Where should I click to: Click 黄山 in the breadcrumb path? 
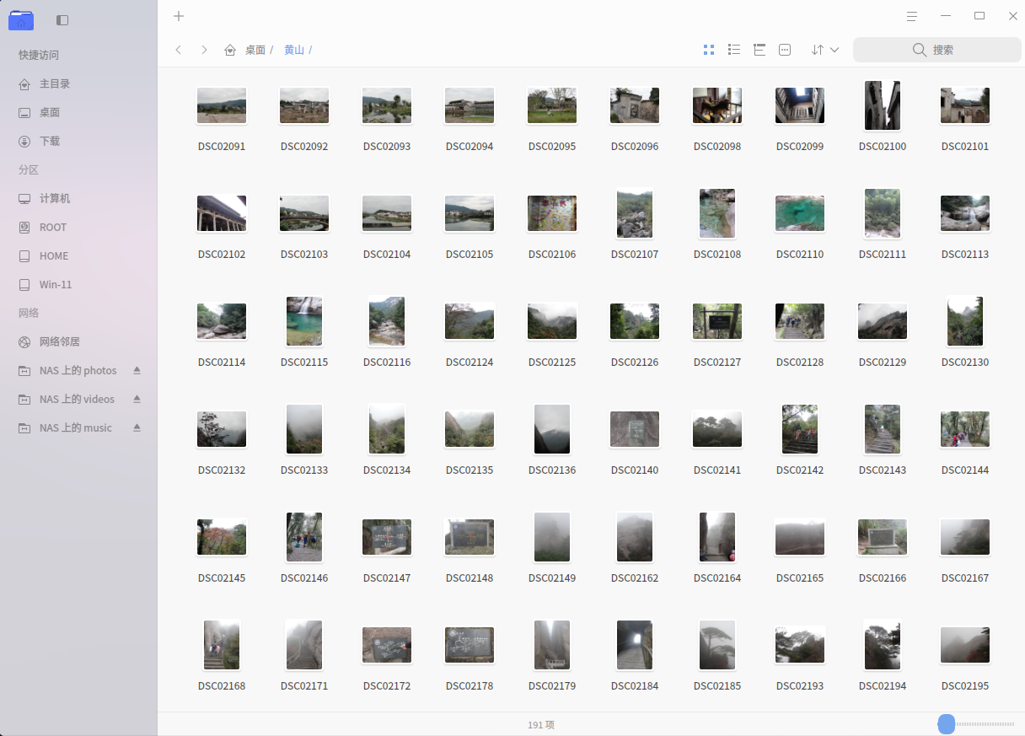294,50
